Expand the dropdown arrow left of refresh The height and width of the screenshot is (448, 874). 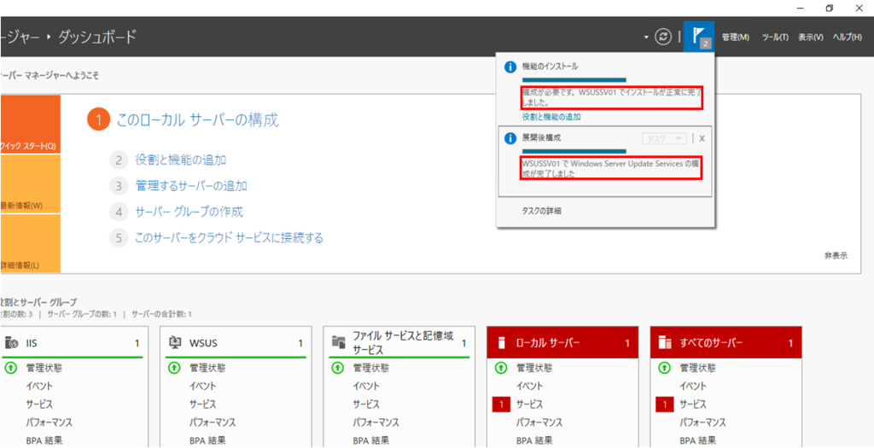646,38
